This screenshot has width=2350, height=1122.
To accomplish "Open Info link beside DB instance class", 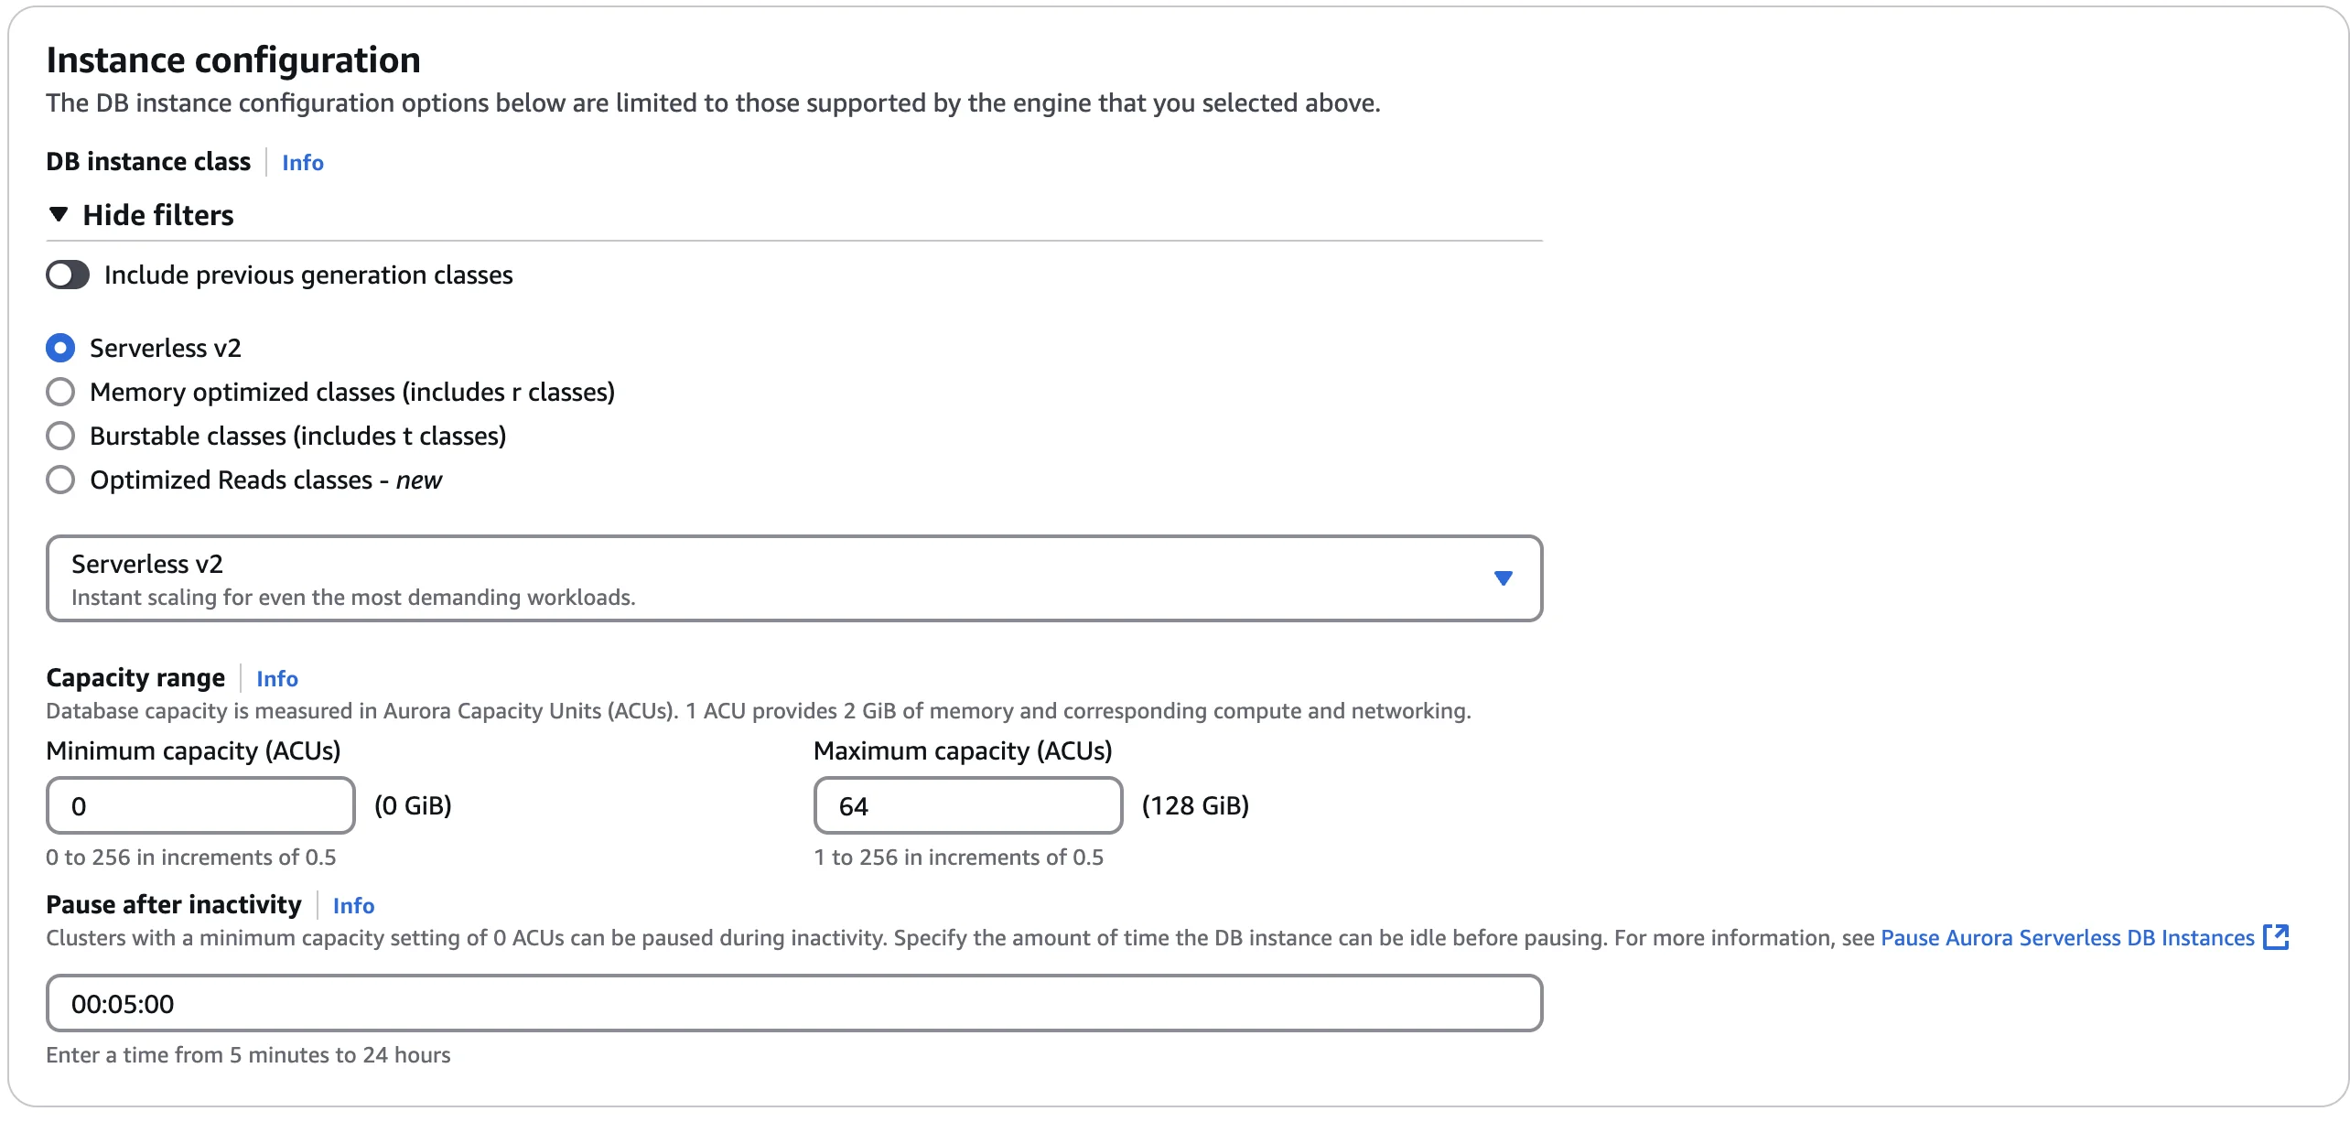I will (x=302, y=163).
